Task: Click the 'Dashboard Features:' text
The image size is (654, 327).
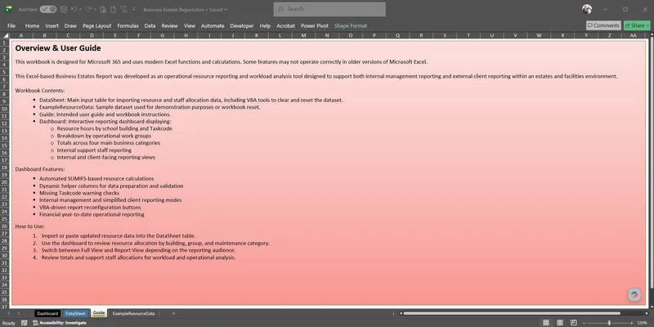Action: pyautogui.click(x=40, y=169)
